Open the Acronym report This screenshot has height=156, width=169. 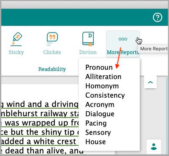point(100,104)
